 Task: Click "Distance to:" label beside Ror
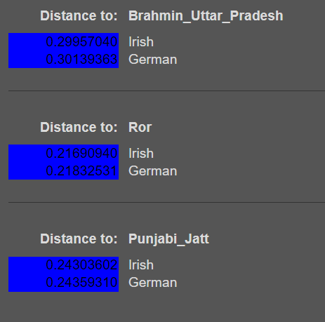[x=79, y=128]
